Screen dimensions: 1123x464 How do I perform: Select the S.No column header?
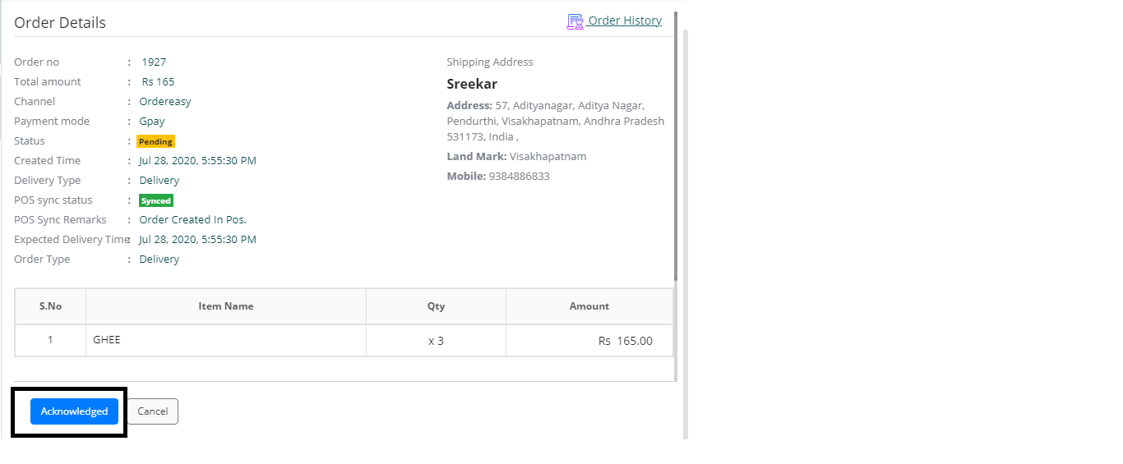[x=50, y=306]
